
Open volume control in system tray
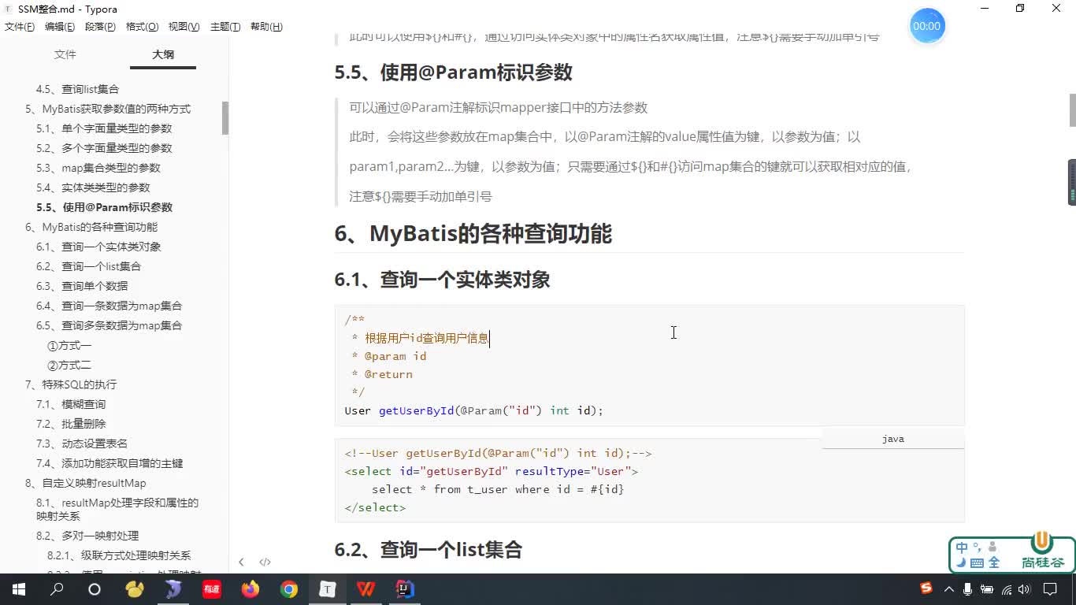click(x=1025, y=589)
